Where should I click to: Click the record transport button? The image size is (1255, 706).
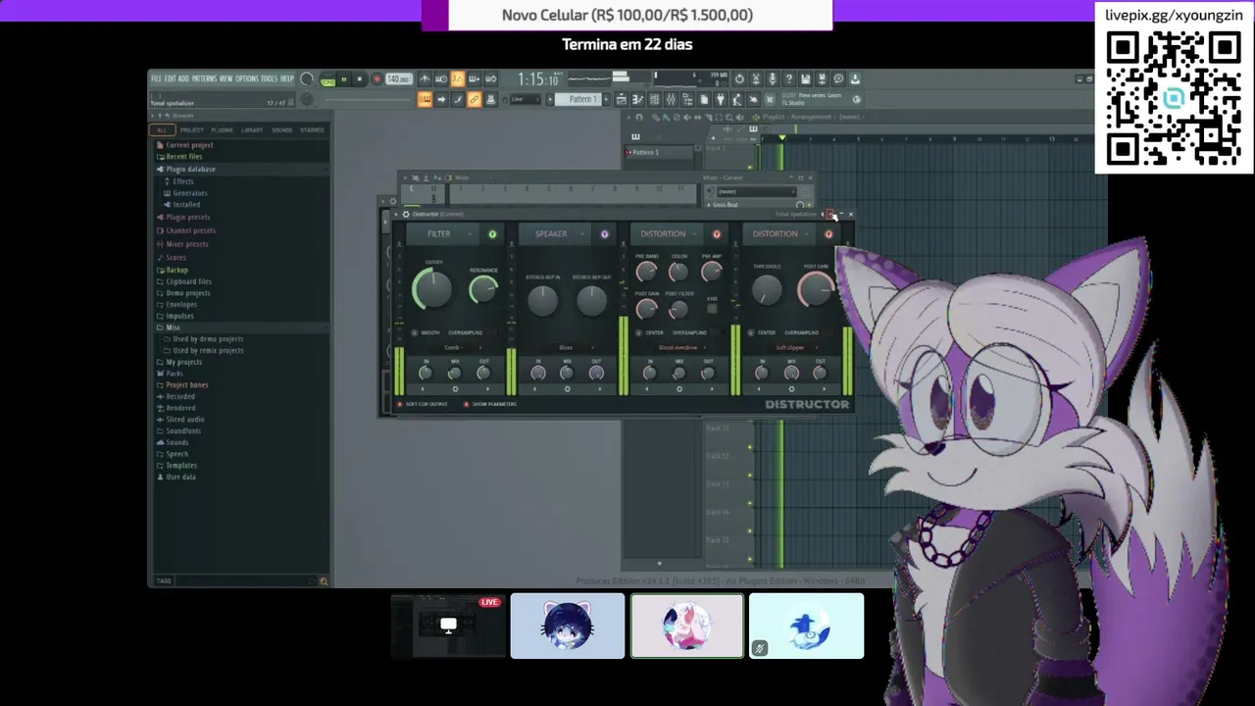pos(376,79)
